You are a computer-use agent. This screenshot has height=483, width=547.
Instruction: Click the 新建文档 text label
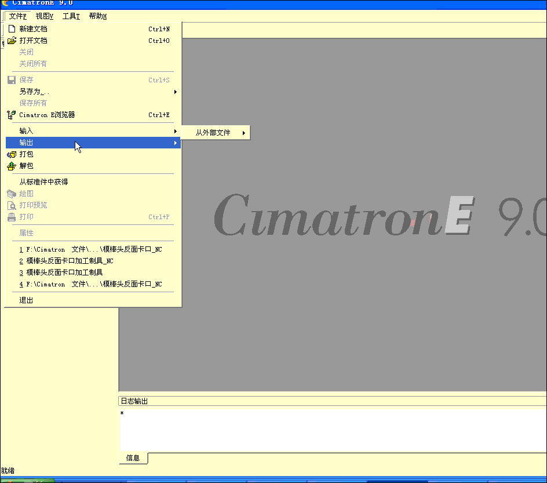click(x=33, y=29)
